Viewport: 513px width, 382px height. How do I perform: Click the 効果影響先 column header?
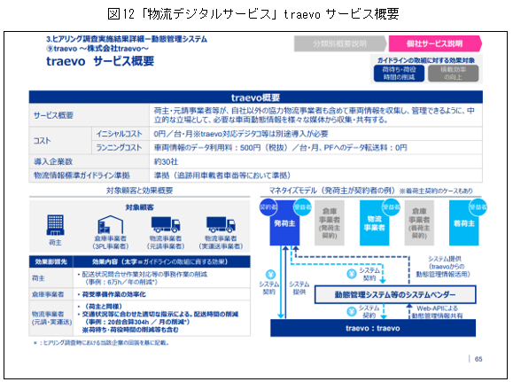[51, 261]
